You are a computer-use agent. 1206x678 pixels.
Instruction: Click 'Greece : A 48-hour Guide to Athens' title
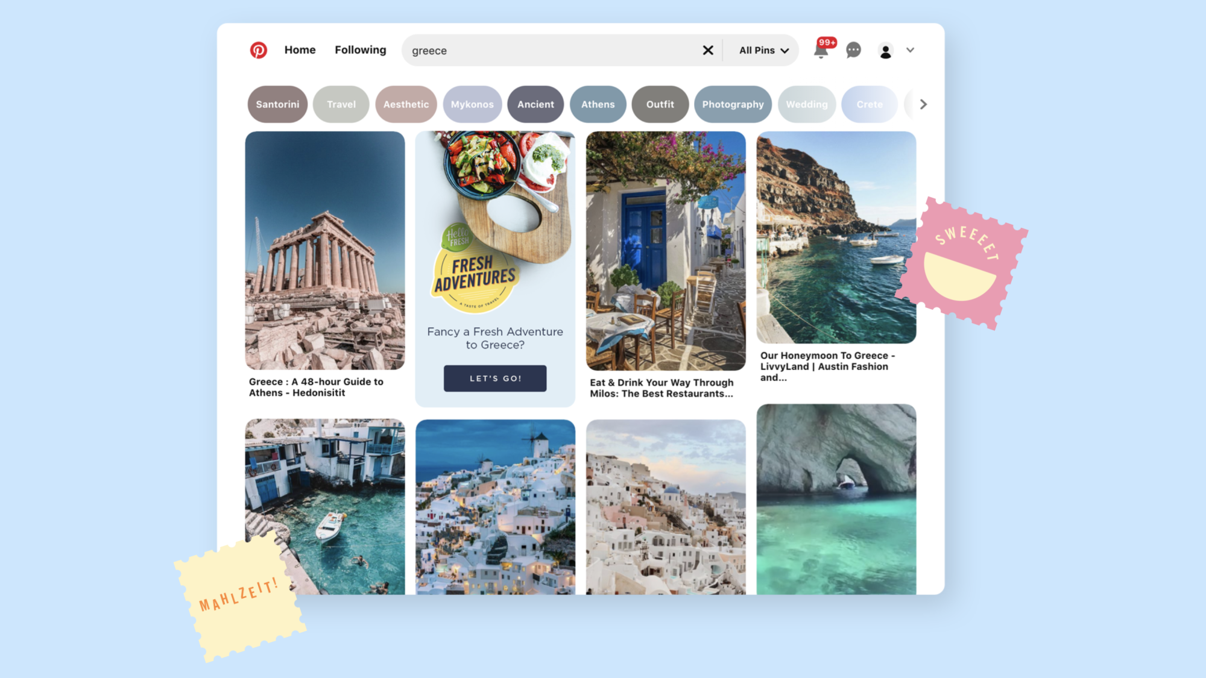coord(316,387)
